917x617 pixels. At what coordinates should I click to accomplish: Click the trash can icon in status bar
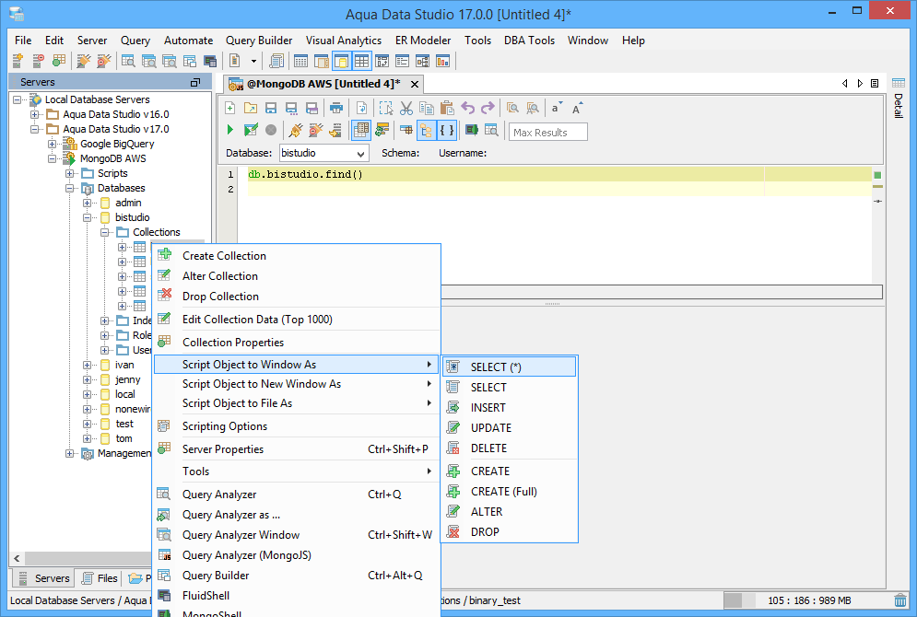[x=900, y=600]
